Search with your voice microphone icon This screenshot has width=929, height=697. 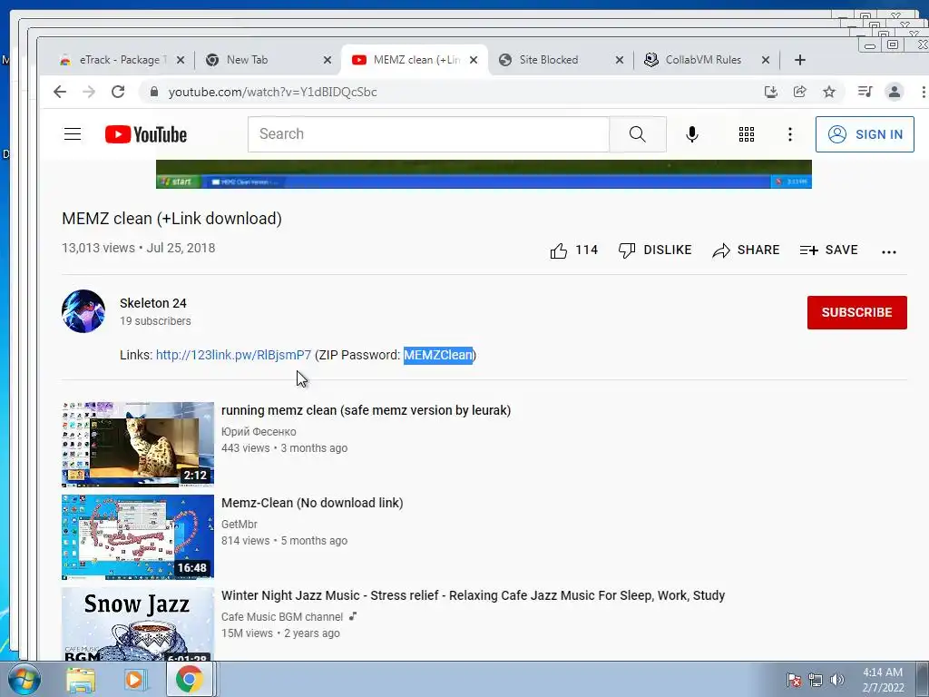click(691, 134)
